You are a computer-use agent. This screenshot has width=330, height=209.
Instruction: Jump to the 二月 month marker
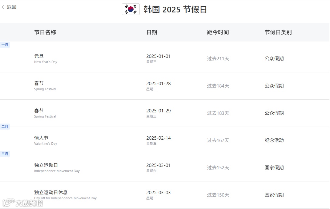(x=5, y=126)
